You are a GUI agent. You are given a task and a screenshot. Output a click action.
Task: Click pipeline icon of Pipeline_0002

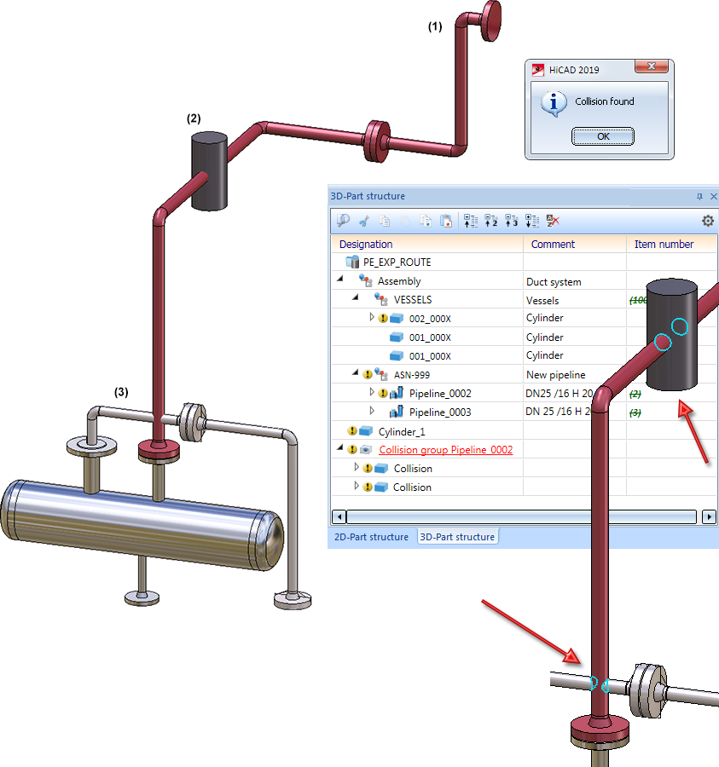pyautogui.click(x=397, y=393)
